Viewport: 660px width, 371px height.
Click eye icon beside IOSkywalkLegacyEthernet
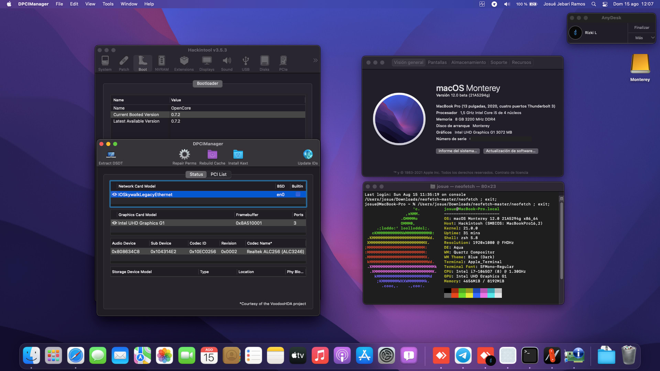(114, 194)
